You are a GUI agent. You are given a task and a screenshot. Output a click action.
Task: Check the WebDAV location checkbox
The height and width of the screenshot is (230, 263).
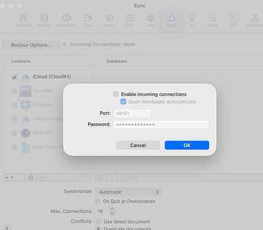tap(14, 133)
